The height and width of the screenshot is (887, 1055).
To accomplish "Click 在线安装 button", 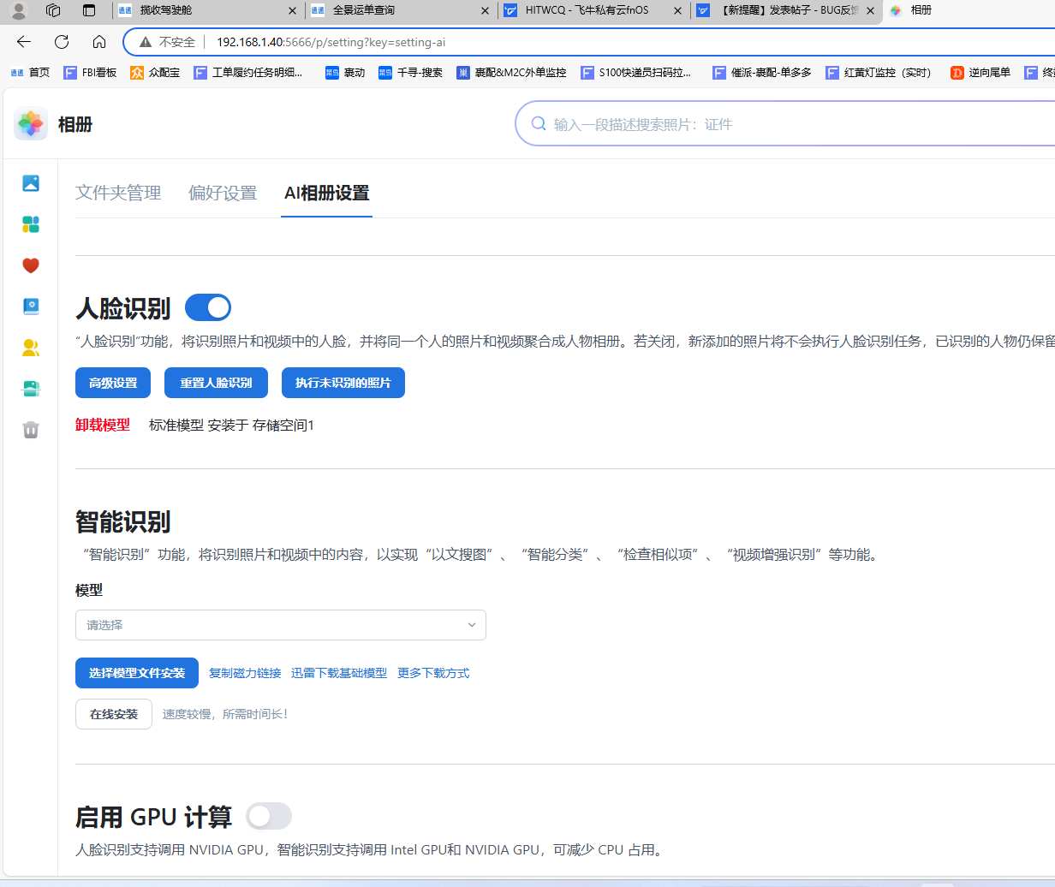I will coord(114,714).
